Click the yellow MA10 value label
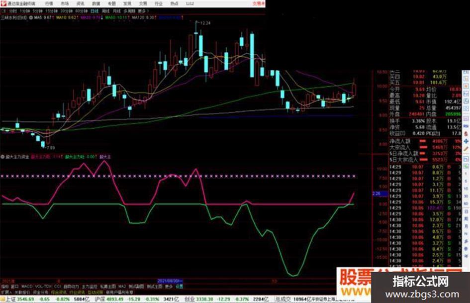This screenshot has height=303, width=470. 67,18
